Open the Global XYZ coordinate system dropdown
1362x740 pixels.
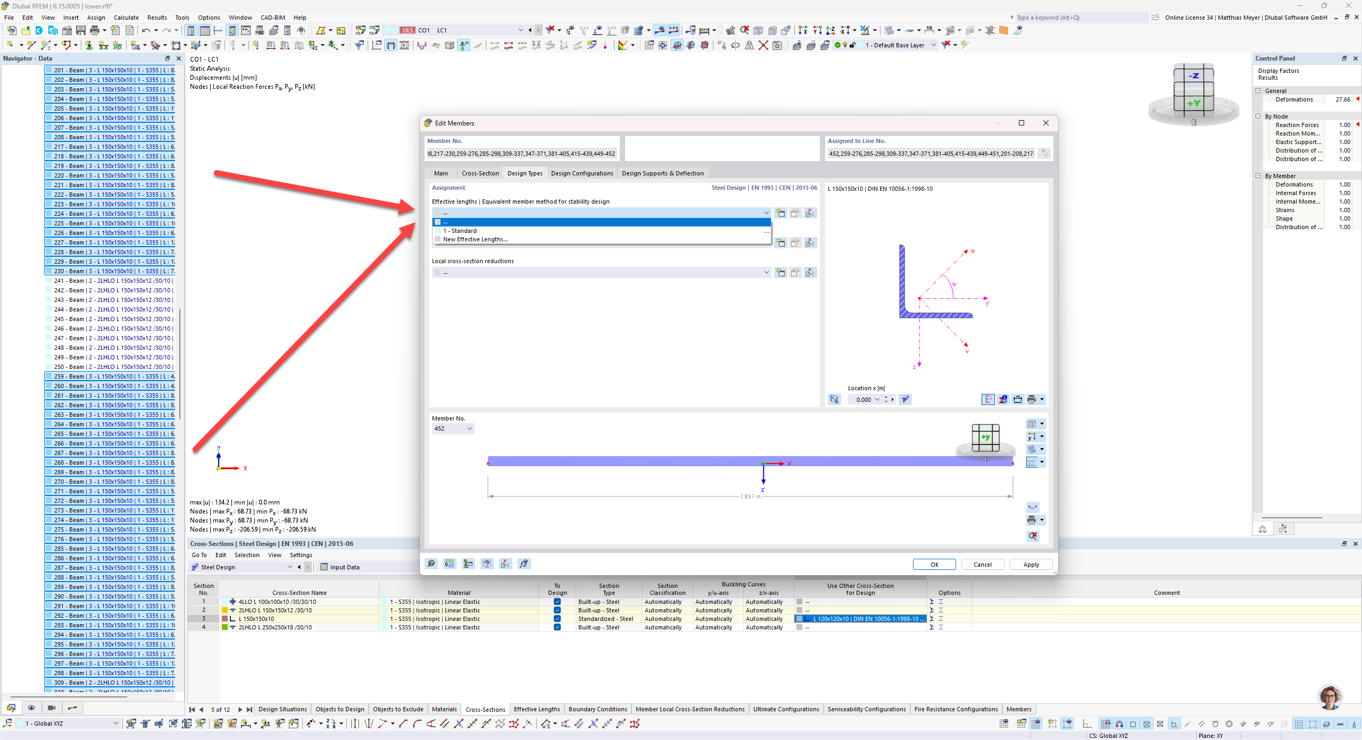[115, 724]
